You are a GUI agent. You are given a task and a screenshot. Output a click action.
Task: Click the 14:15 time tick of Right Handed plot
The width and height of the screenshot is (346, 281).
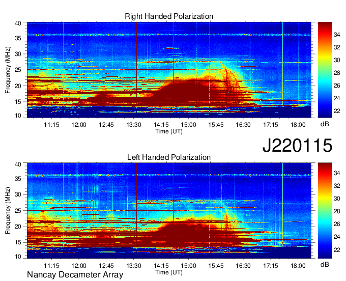click(161, 125)
